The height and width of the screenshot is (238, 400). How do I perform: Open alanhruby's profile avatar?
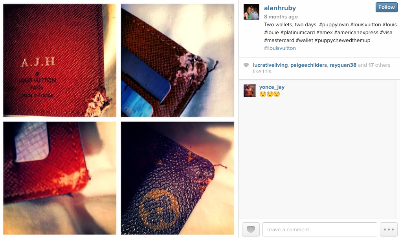pos(251,12)
